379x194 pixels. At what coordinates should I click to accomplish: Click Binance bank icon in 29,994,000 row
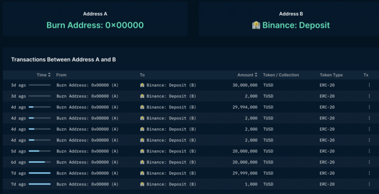click(x=142, y=107)
